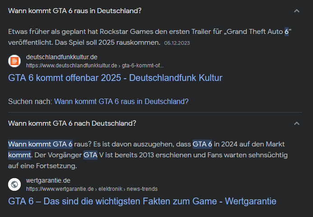Image resolution: width=313 pixels, height=217 pixels.
Task: Click the deutschlandfunkkultur.de site name
Action: pyautogui.click(x=62, y=57)
